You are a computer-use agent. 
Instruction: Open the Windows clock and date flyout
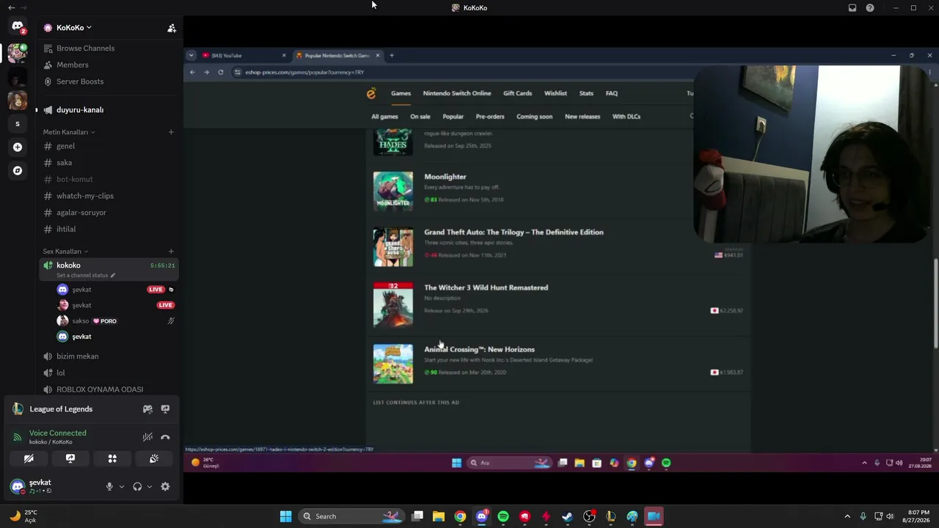coord(918,516)
